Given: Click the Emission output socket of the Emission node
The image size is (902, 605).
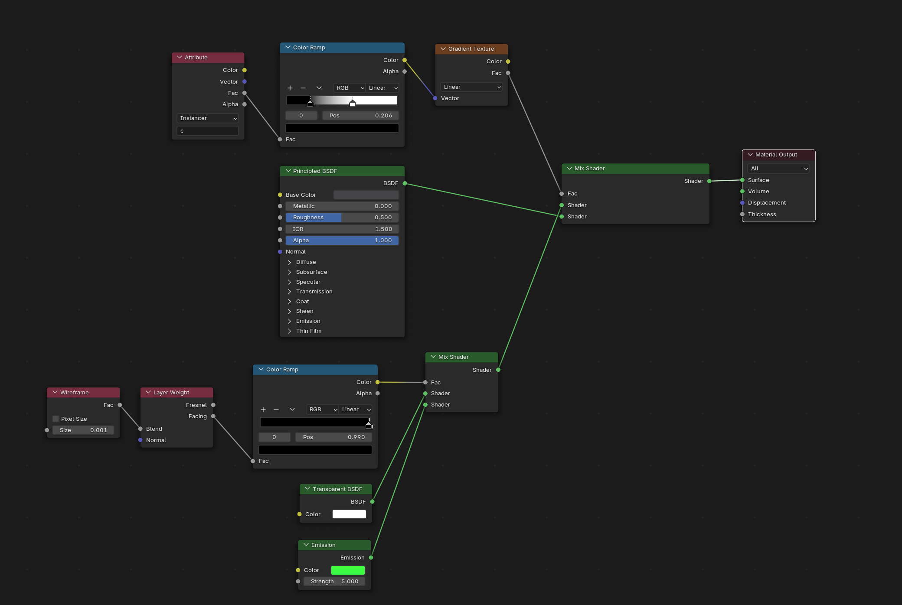Looking at the screenshot, I should (371, 558).
